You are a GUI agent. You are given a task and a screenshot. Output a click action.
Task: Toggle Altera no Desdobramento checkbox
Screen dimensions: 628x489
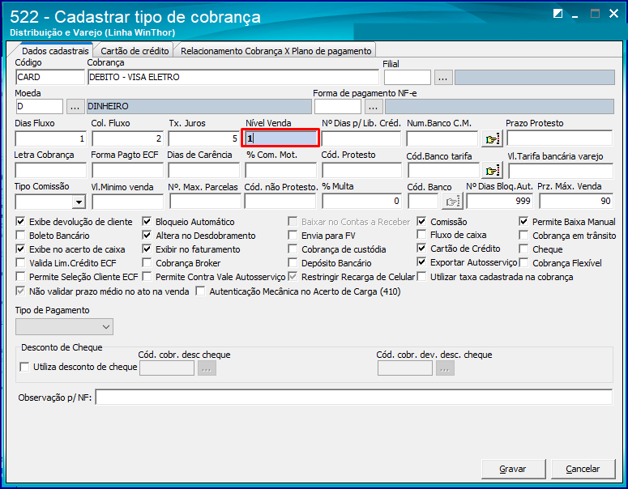tap(147, 236)
